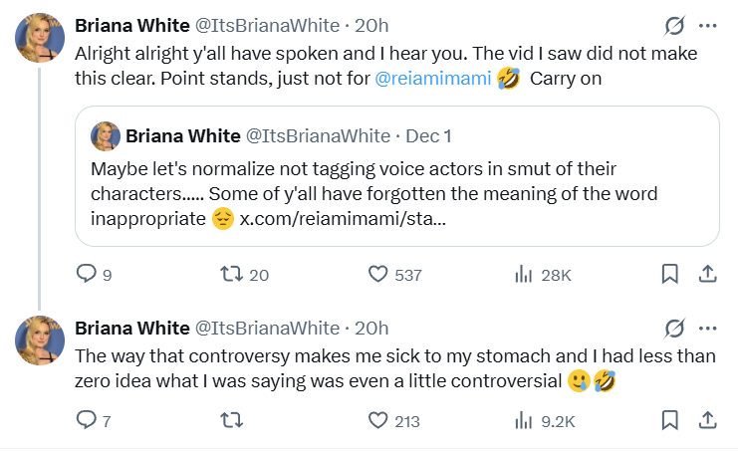This screenshot has width=738, height=453.
Task: Repost the first tweet with 20 reposts
Action: [x=230, y=275]
